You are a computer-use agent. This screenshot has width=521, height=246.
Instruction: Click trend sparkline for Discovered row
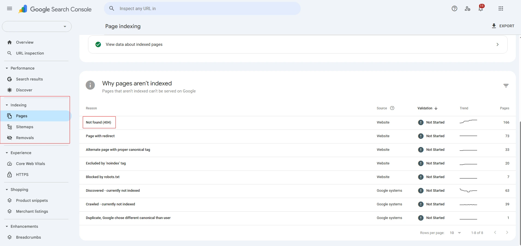tap(468, 190)
